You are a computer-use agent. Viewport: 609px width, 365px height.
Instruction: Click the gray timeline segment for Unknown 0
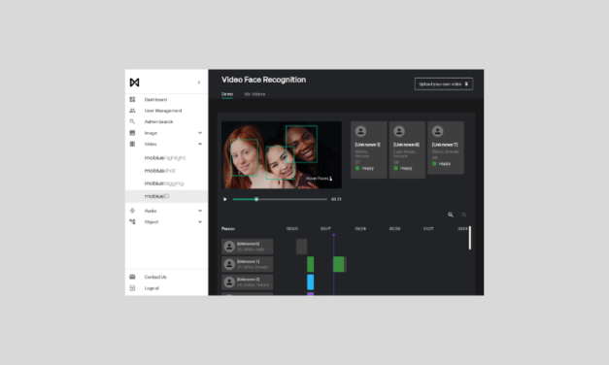tap(301, 247)
